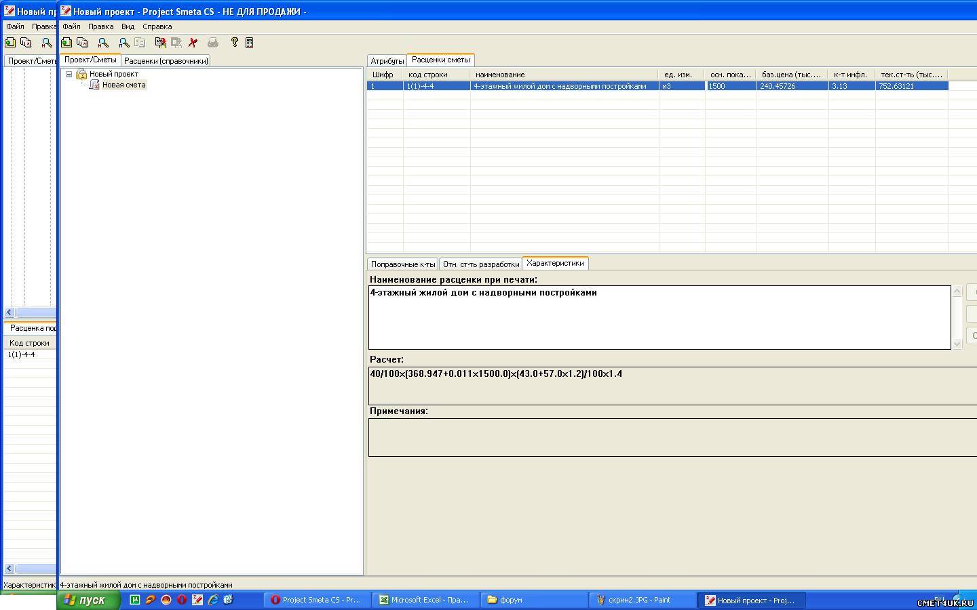Click inside the Наименование расценки при печати text box
The height and width of the screenshot is (610, 977).
pyautogui.click(x=659, y=317)
